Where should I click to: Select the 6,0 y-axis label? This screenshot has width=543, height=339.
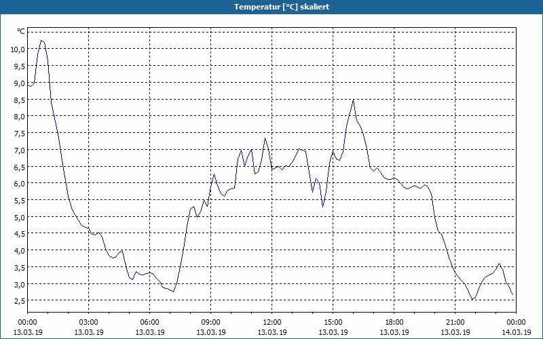click(x=20, y=184)
